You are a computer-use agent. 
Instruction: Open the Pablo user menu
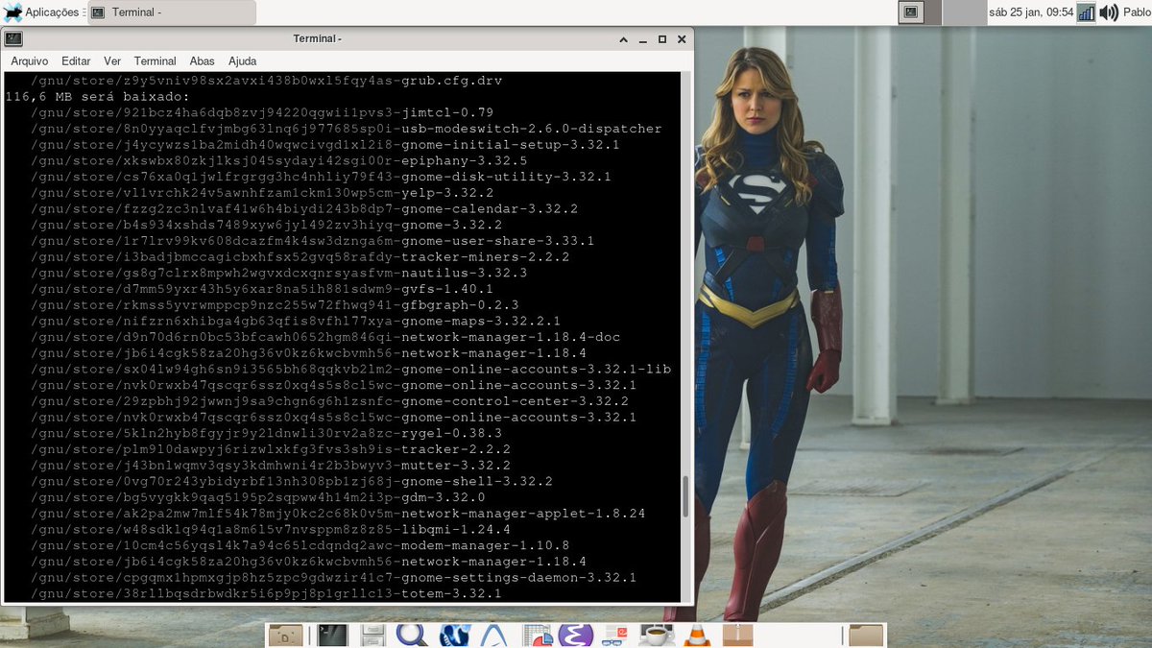pyautogui.click(x=1136, y=12)
